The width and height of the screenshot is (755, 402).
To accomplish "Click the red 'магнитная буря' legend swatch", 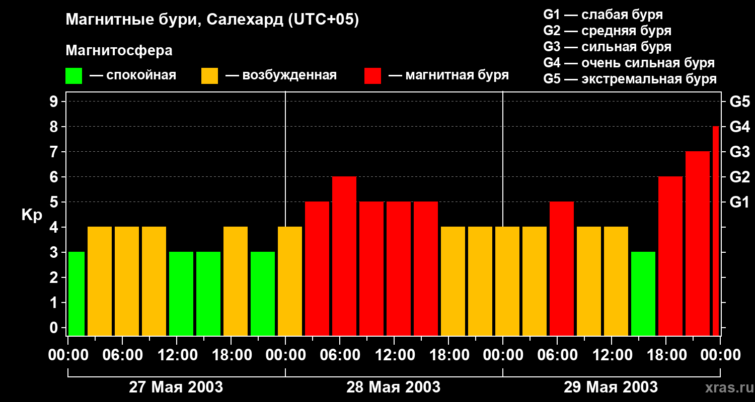I will pos(372,76).
